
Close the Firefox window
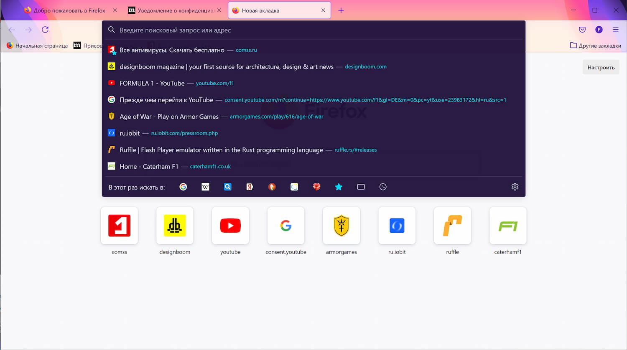(616, 10)
